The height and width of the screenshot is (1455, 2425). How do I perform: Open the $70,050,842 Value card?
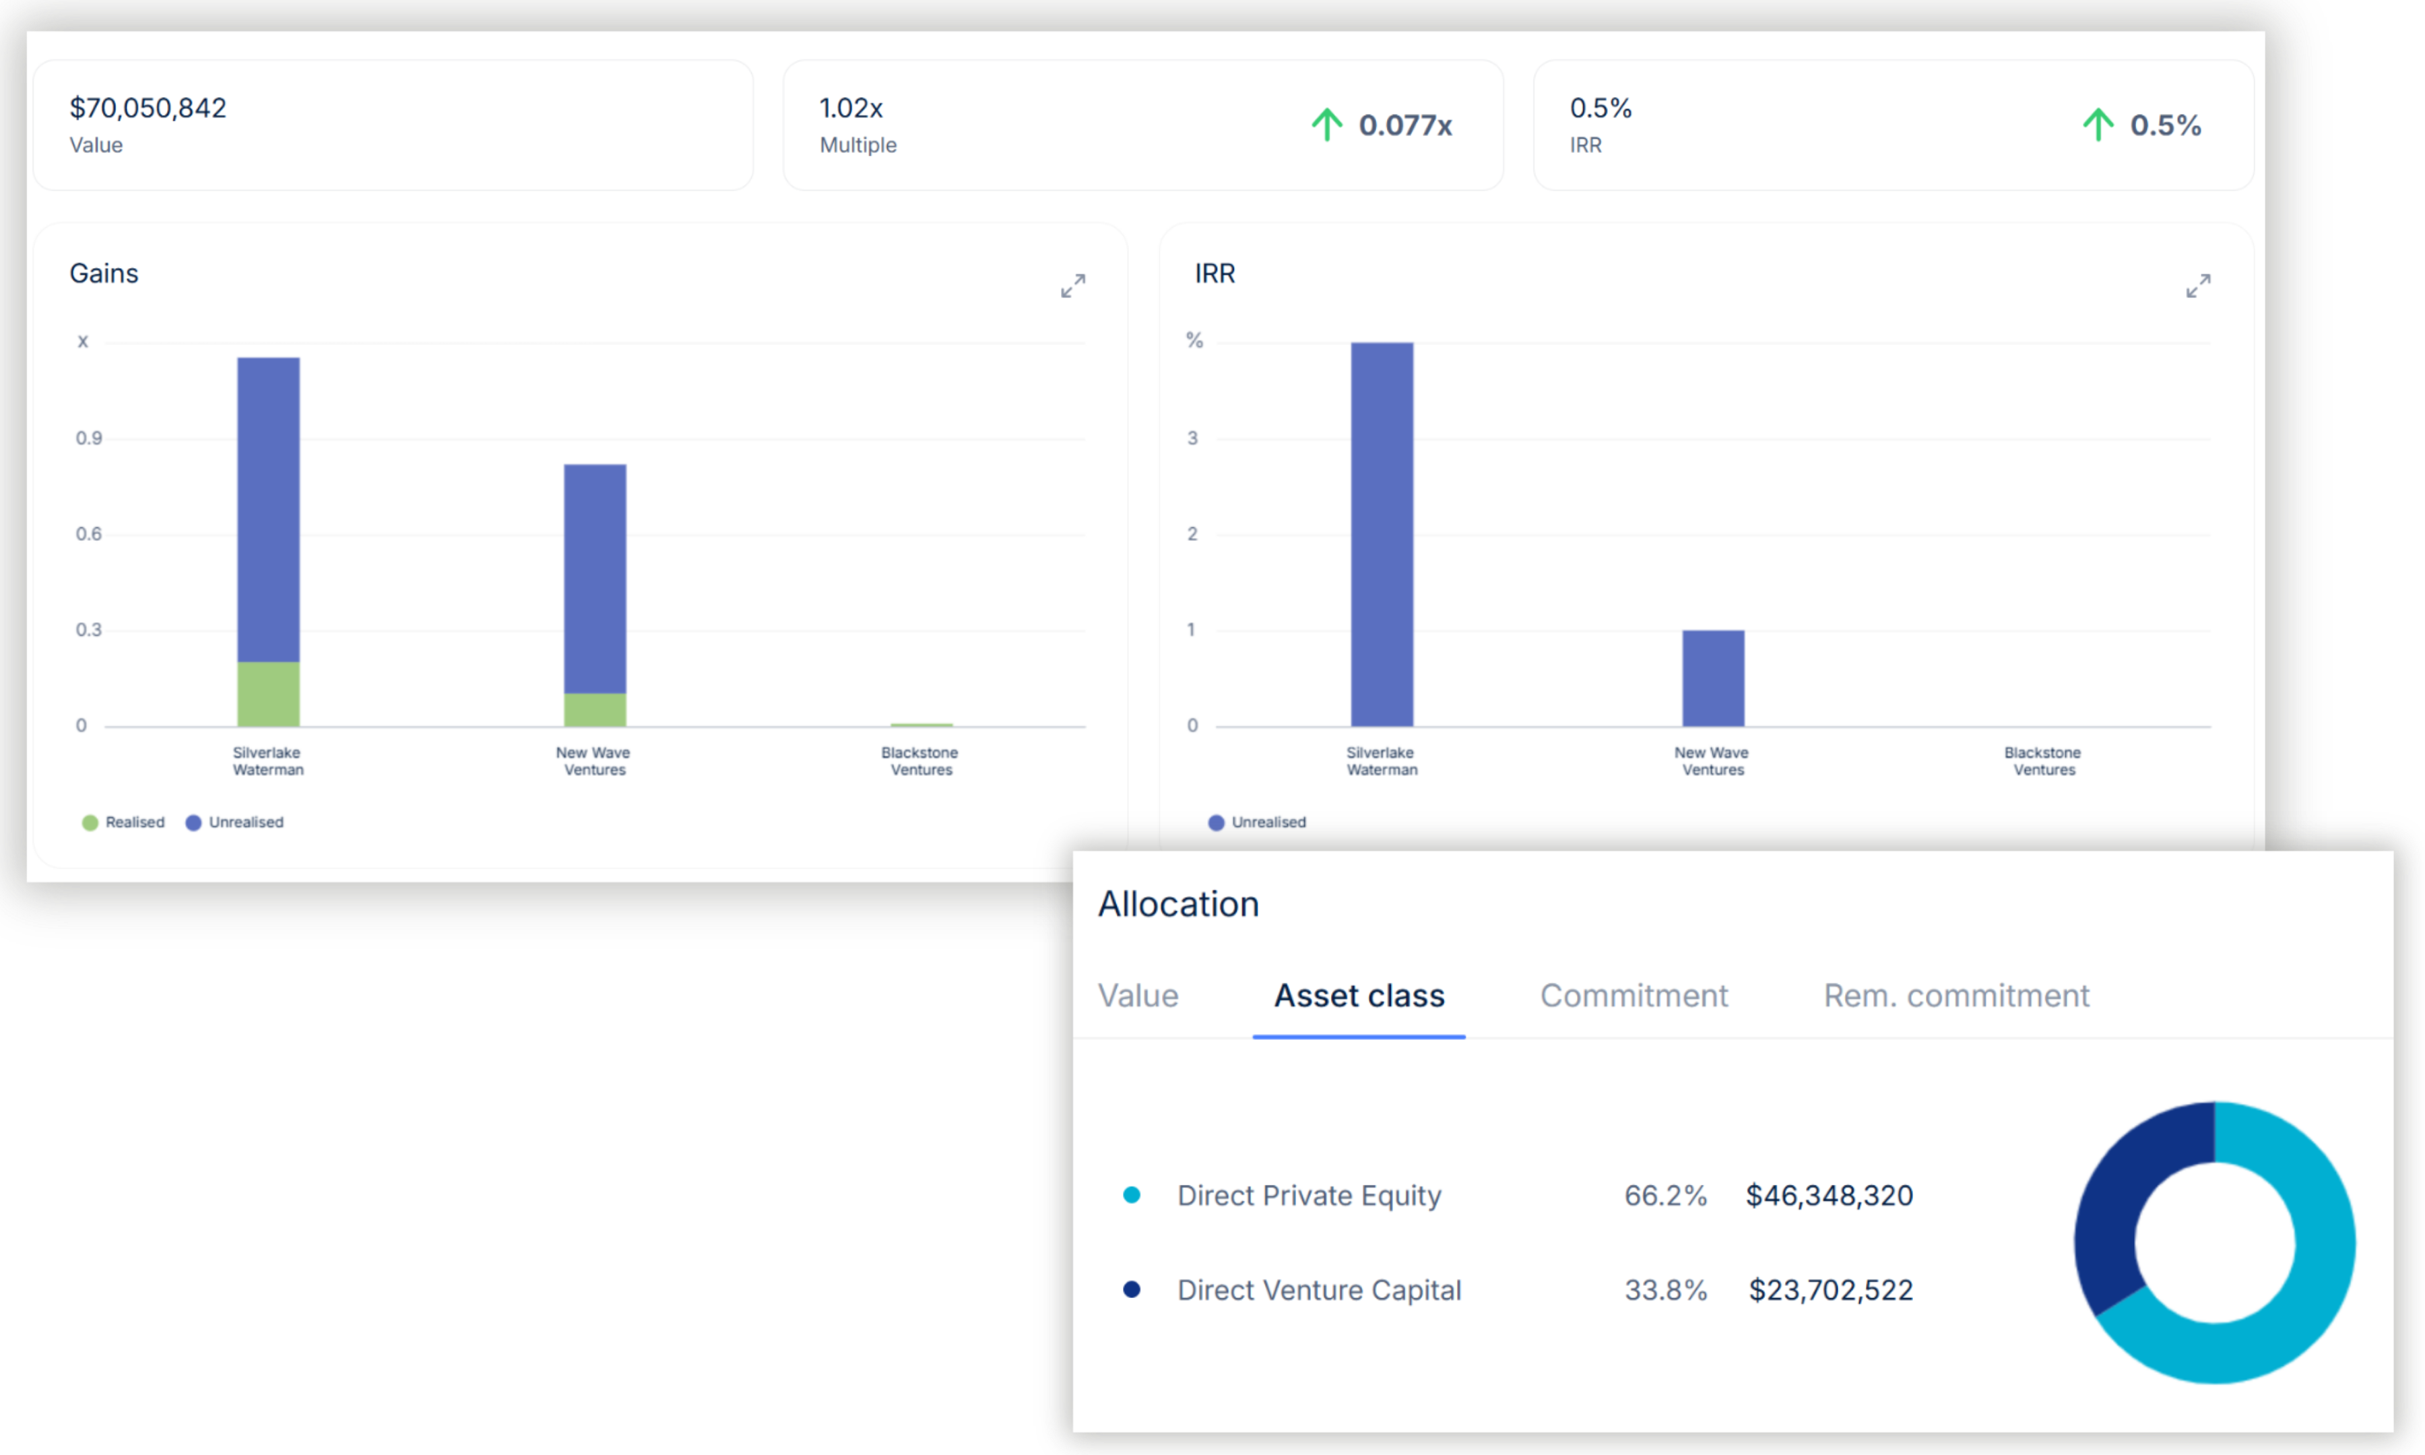coord(392,125)
